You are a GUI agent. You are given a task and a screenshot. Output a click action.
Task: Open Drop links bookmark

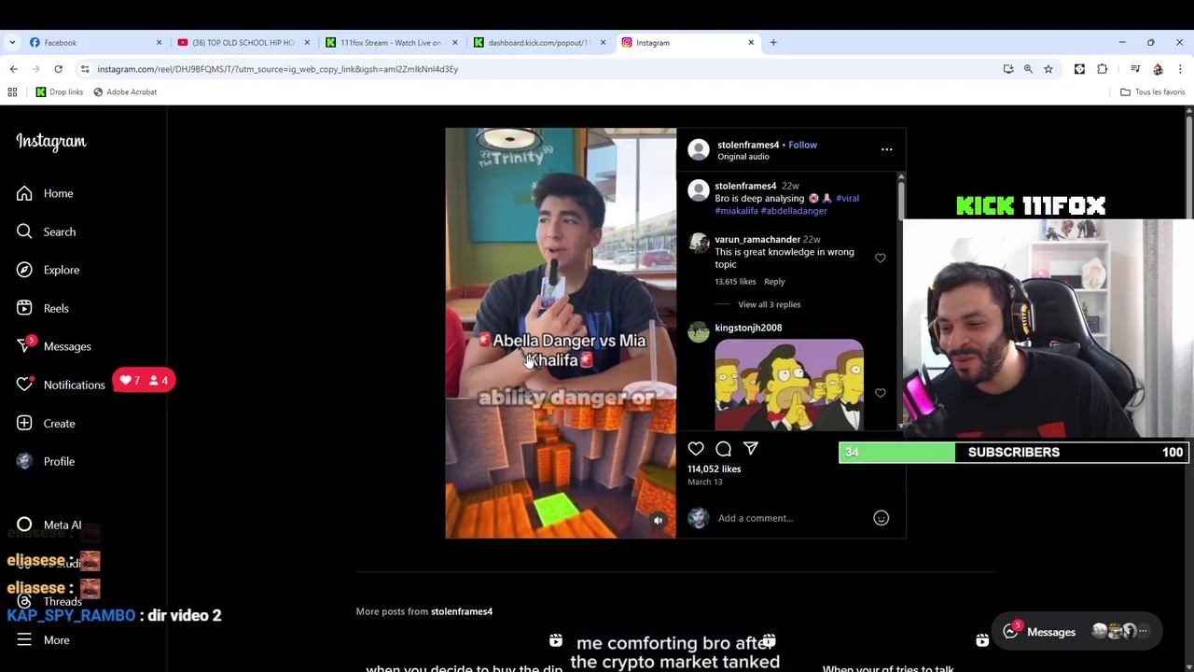60,91
